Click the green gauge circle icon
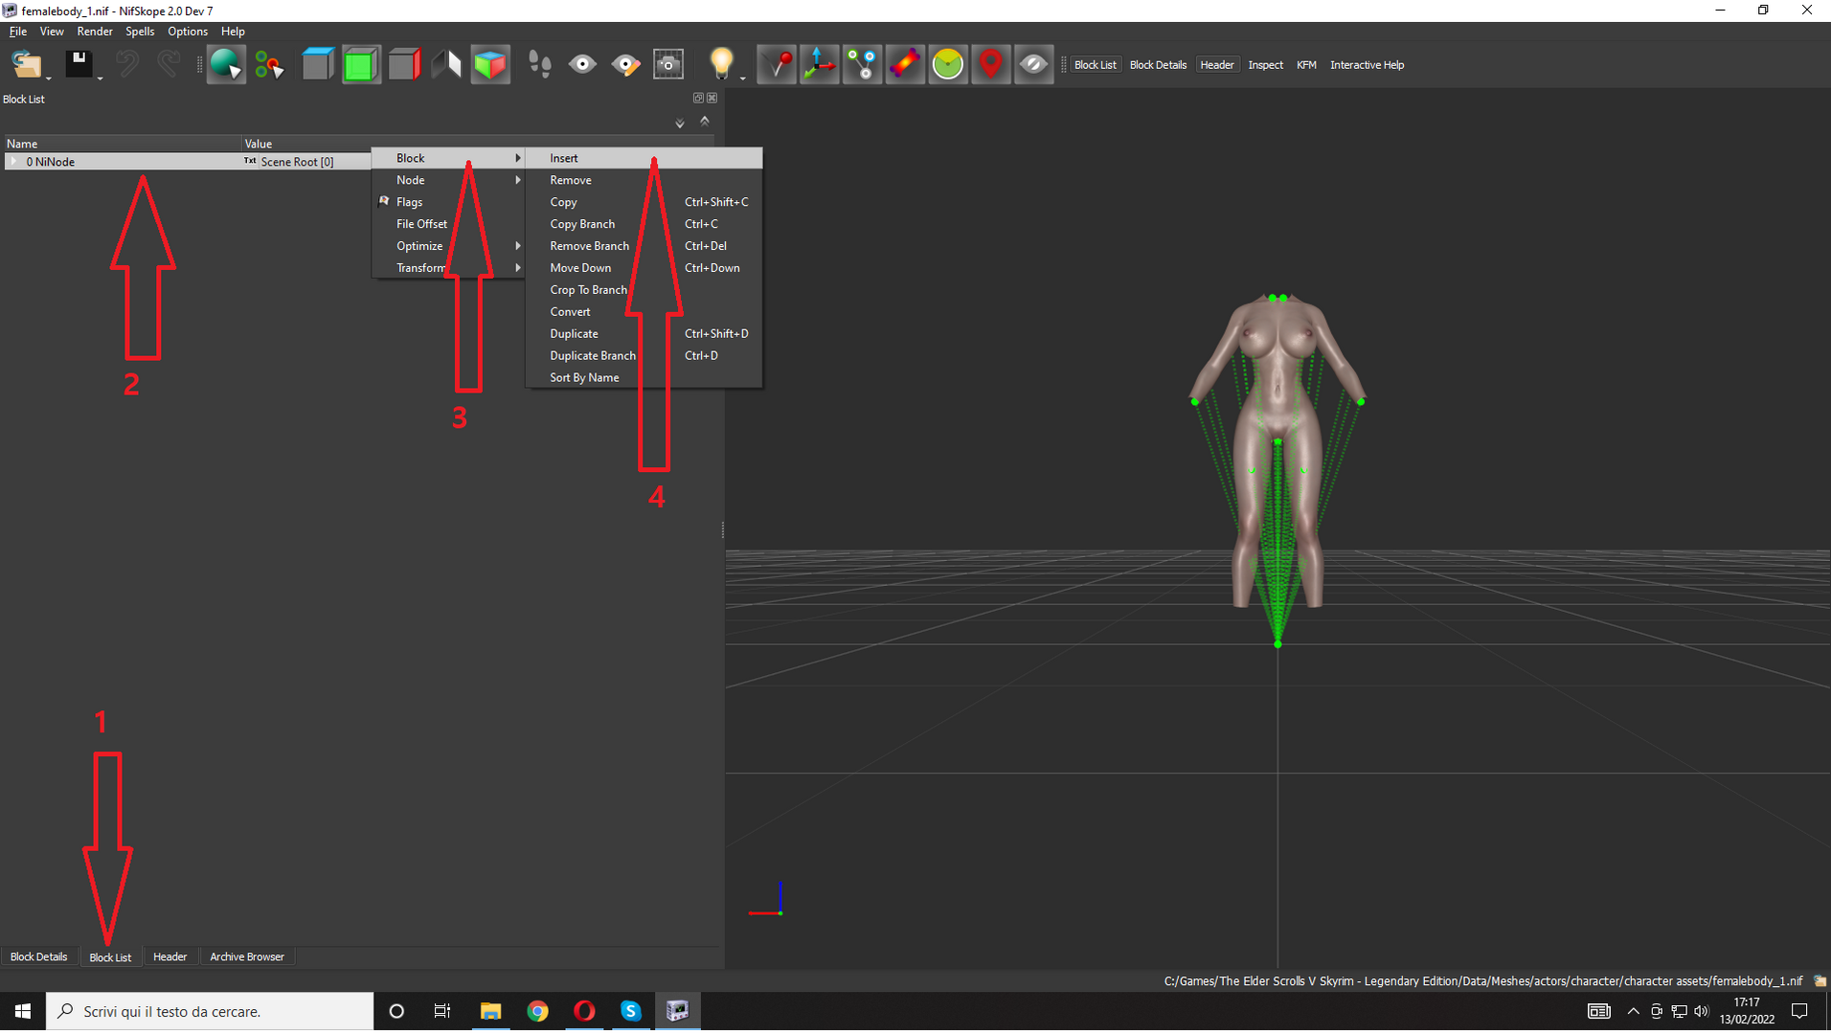This screenshot has height=1034, width=1831. (947, 64)
